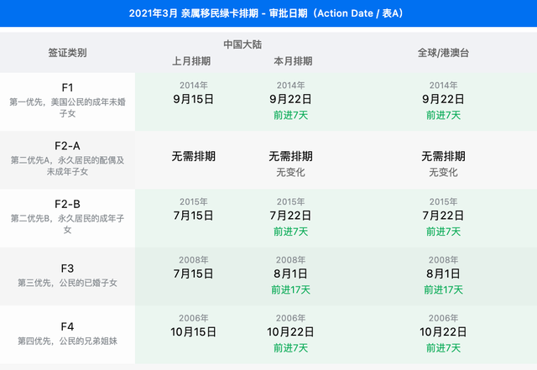Click the F4 本月排期 date 10月22日

[x=290, y=332]
